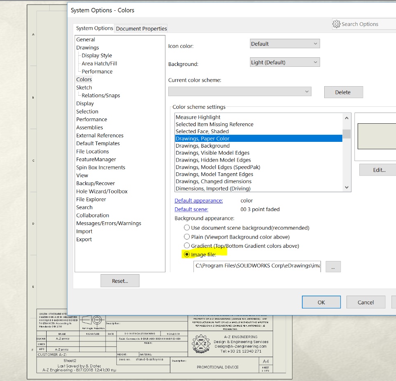Image resolution: width=396 pixels, height=381 pixels.
Task: Open Relations/Snaps options
Action: 101,95
